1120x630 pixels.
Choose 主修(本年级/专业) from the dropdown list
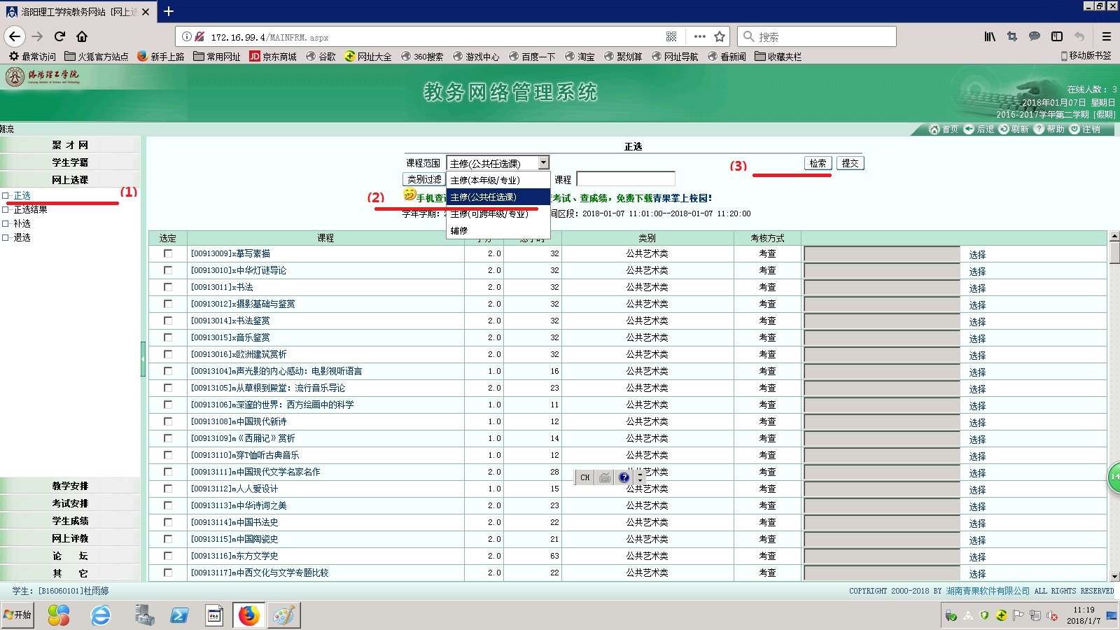pos(485,181)
